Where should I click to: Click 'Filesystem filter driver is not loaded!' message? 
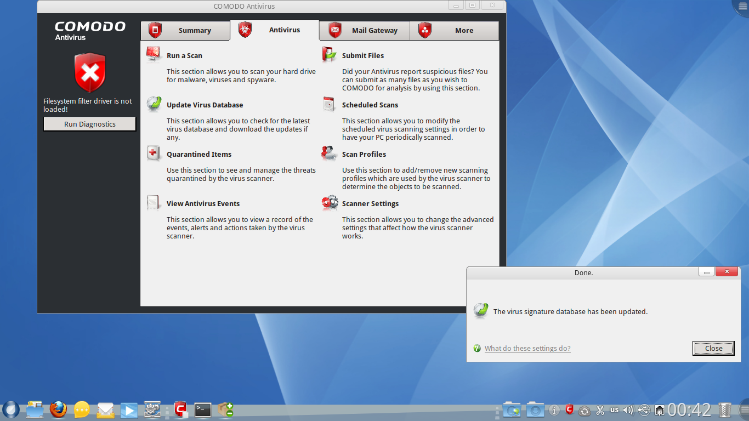tap(88, 105)
